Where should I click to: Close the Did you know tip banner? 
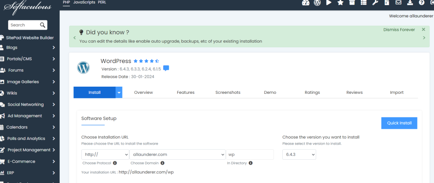423,30
